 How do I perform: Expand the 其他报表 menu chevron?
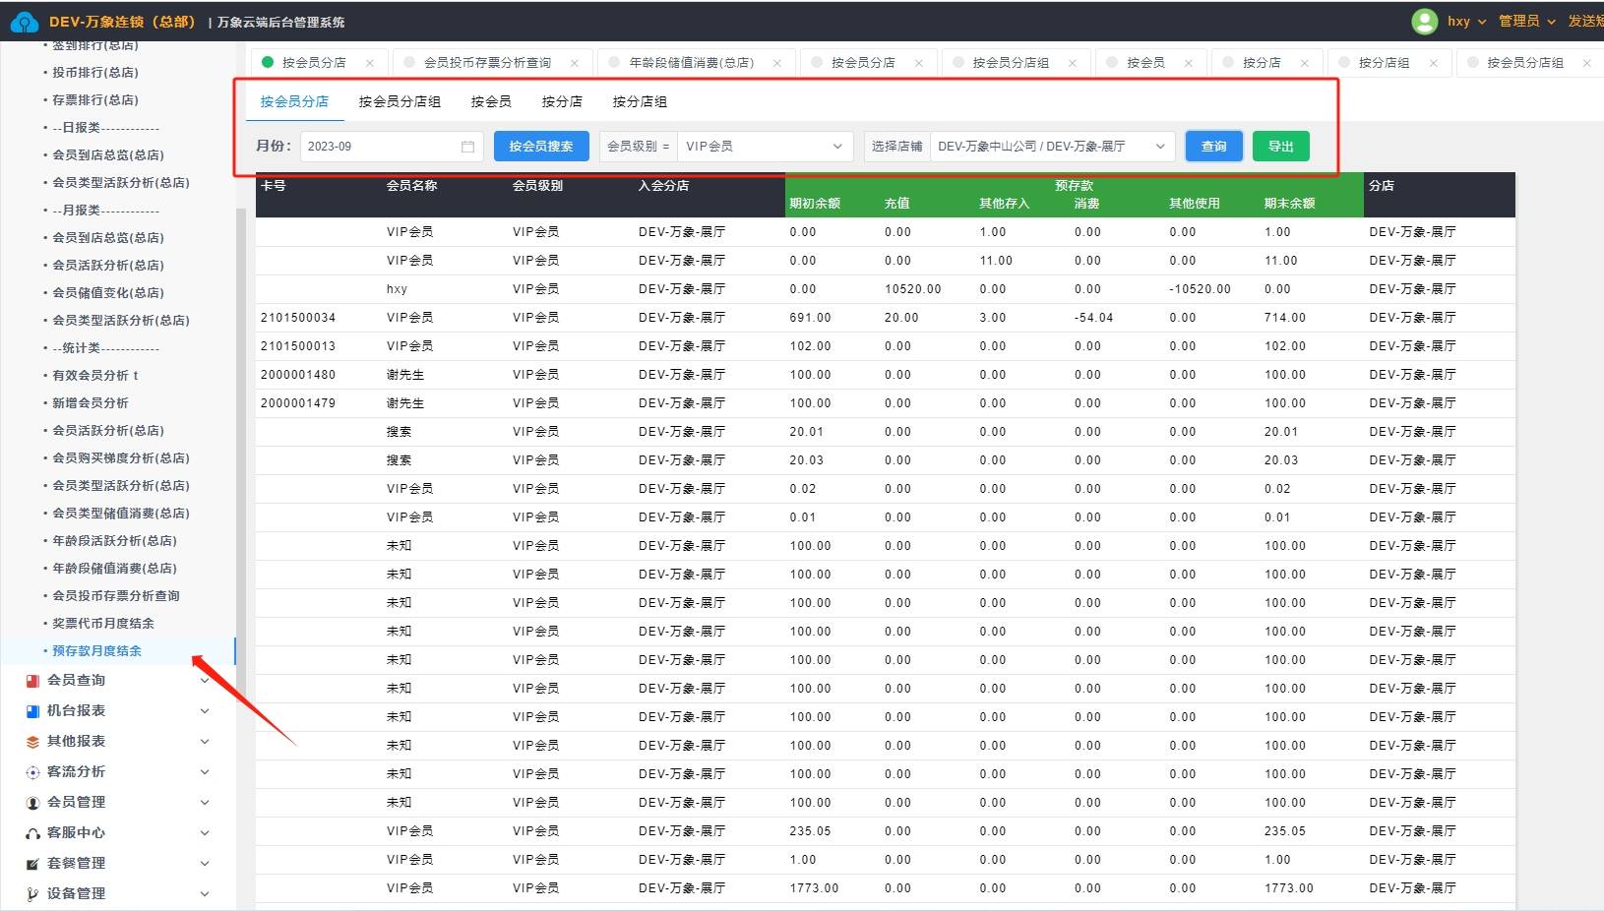pyautogui.click(x=205, y=742)
